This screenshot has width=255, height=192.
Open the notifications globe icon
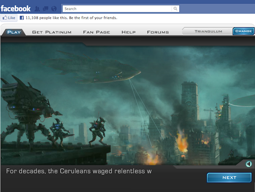[54, 8]
